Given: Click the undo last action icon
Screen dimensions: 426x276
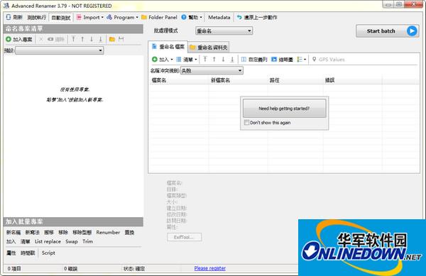Looking at the screenshot, I should [x=239, y=17].
